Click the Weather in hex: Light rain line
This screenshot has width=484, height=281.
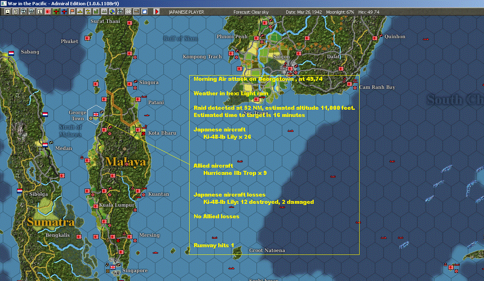(x=231, y=93)
